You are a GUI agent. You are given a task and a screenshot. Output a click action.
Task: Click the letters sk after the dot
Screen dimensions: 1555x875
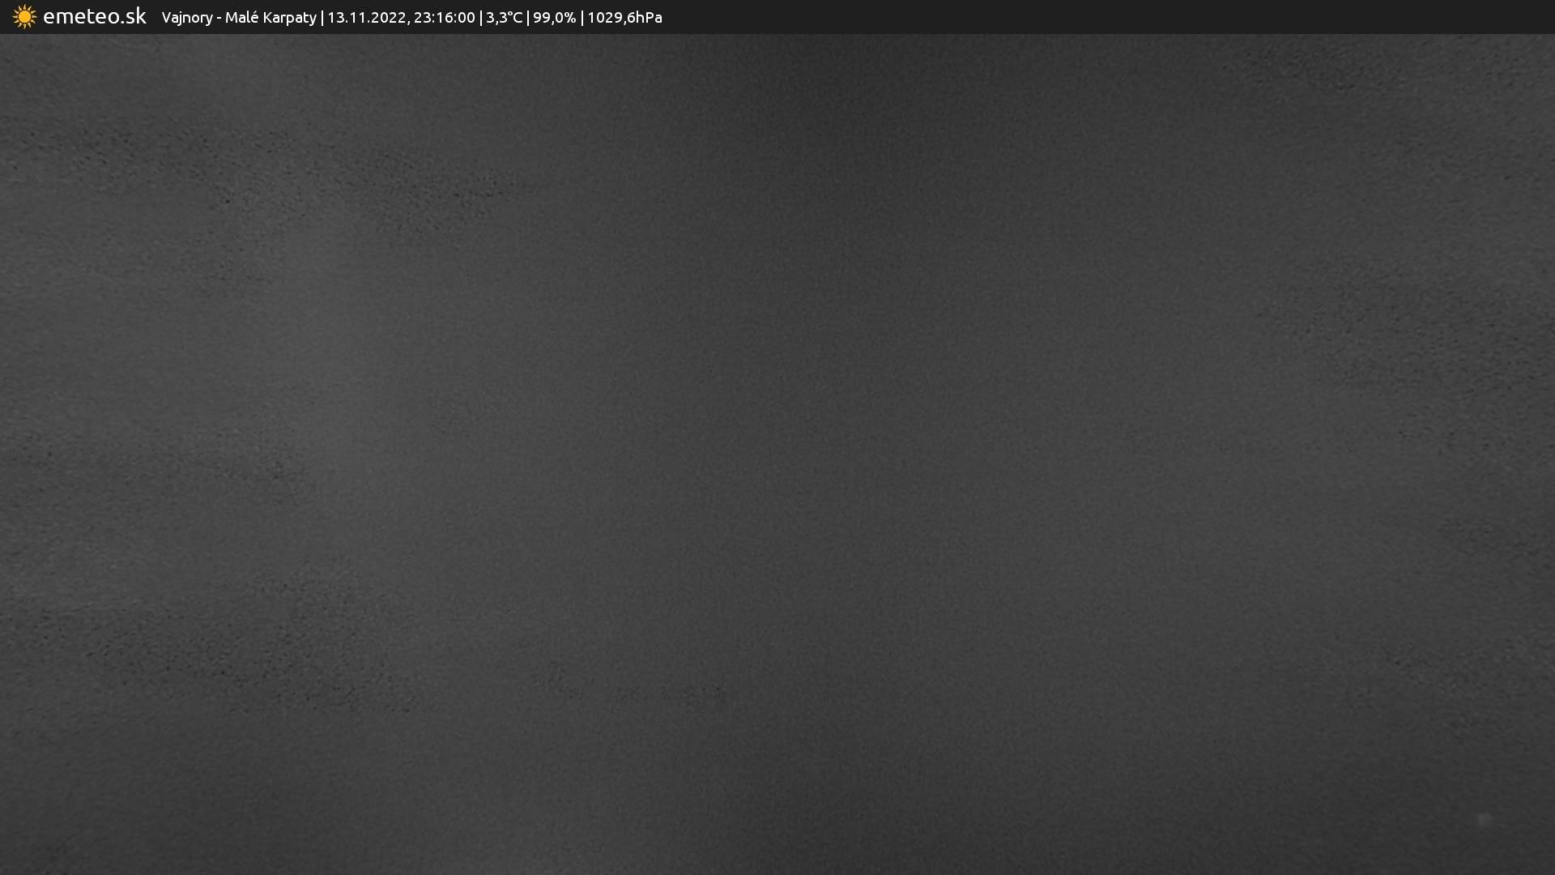coord(135,17)
